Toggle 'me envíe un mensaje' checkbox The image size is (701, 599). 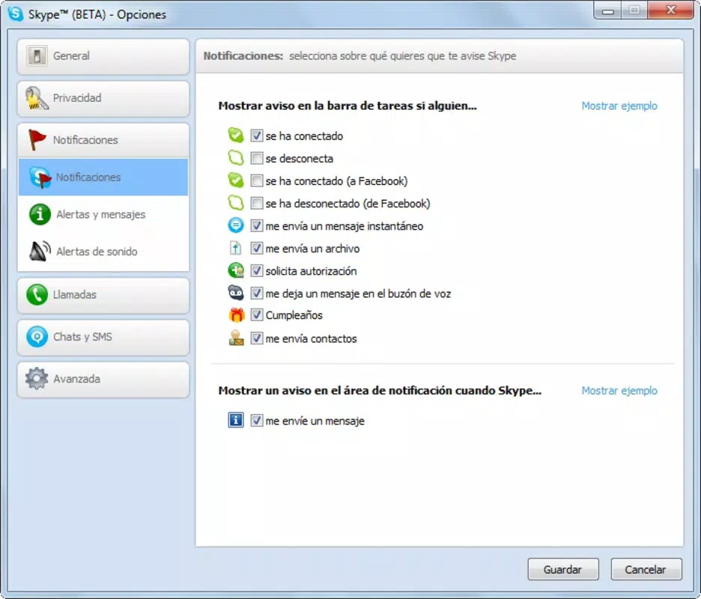coord(257,420)
